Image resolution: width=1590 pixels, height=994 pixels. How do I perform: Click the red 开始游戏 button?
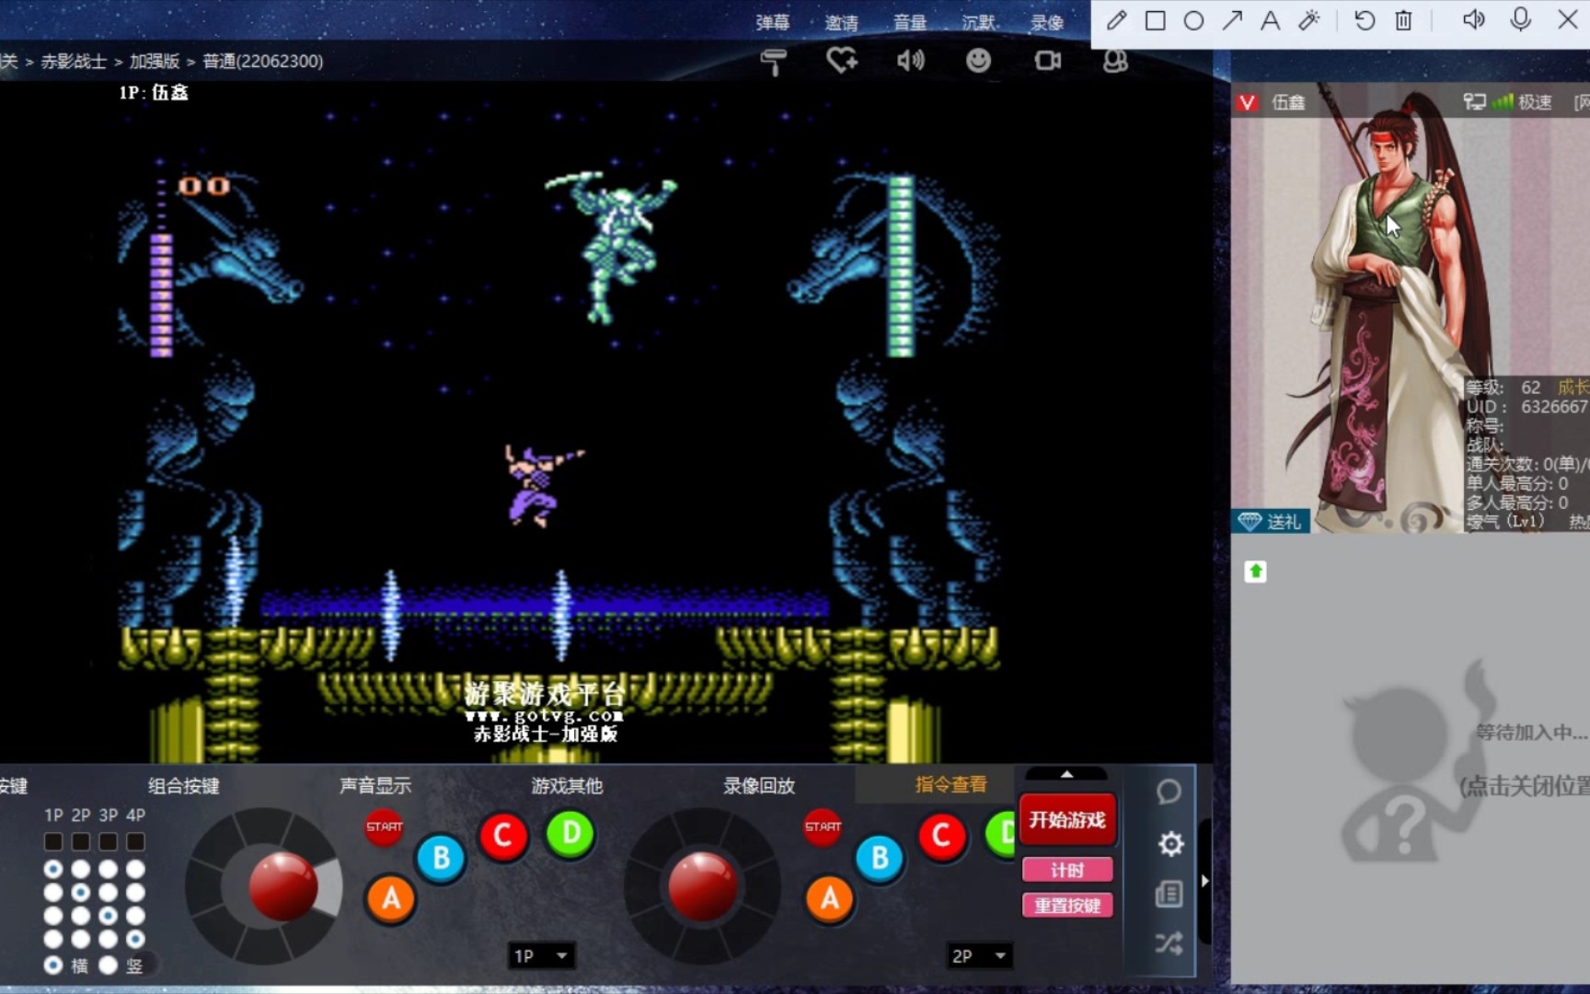point(1067,819)
